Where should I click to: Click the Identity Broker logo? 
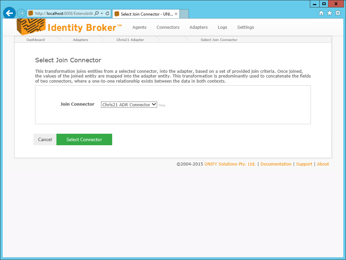[69, 27]
